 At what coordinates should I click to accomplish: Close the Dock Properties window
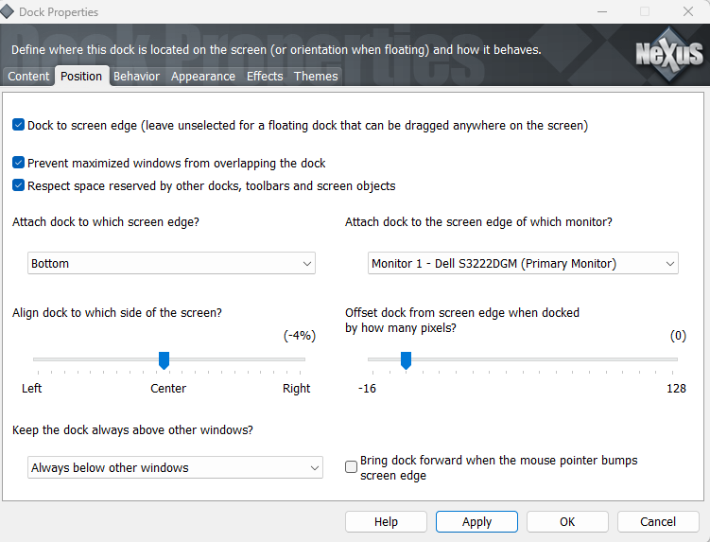(x=687, y=12)
